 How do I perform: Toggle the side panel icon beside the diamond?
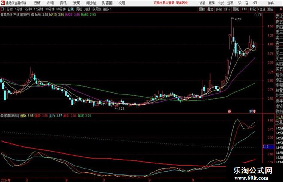[x=260, y=15]
